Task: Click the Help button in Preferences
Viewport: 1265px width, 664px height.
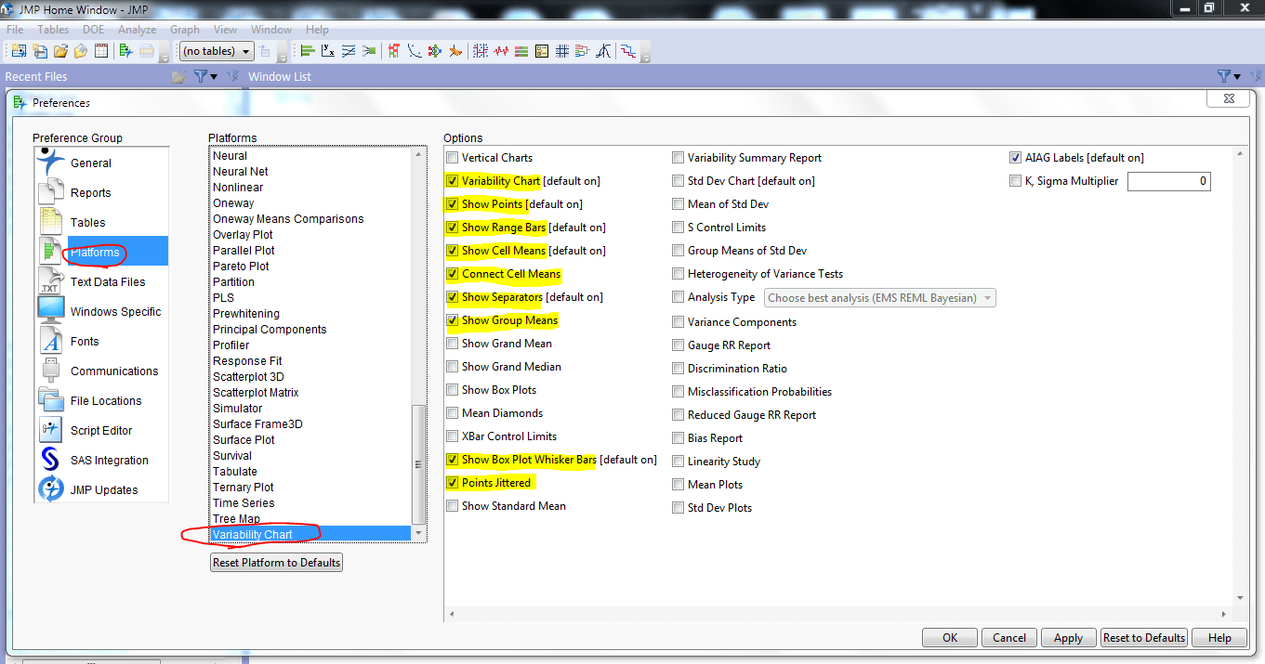Action: (1219, 638)
